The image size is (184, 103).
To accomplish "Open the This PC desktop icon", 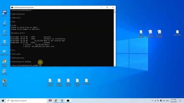I will (5, 23).
